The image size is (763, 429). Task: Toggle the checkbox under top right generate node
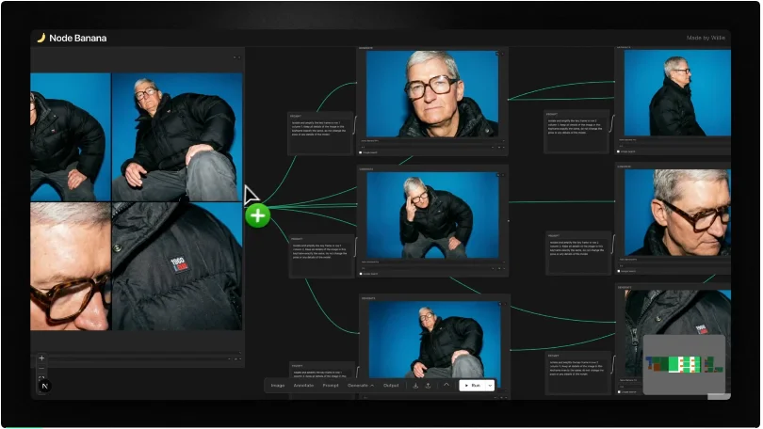pyautogui.click(x=619, y=151)
